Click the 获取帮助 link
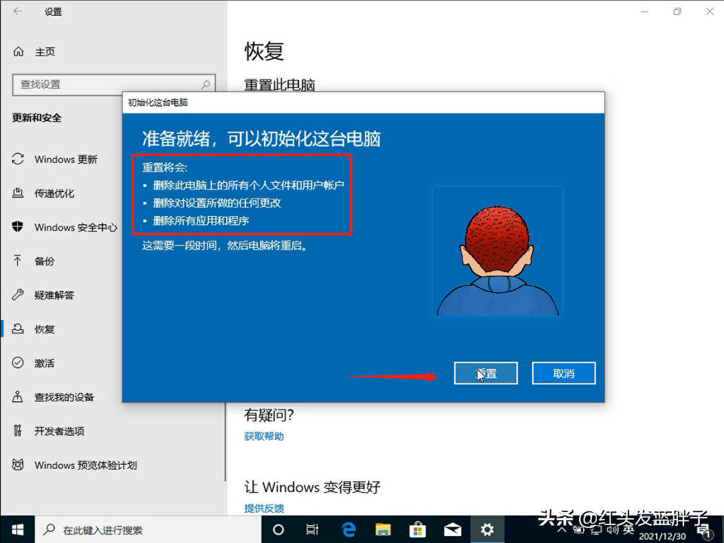The width and height of the screenshot is (724, 543). 263,436
